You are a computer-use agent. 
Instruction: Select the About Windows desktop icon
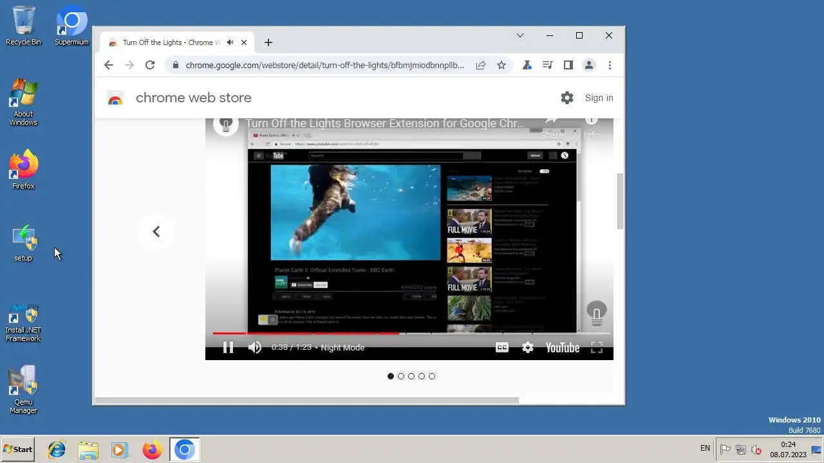pos(23,103)
